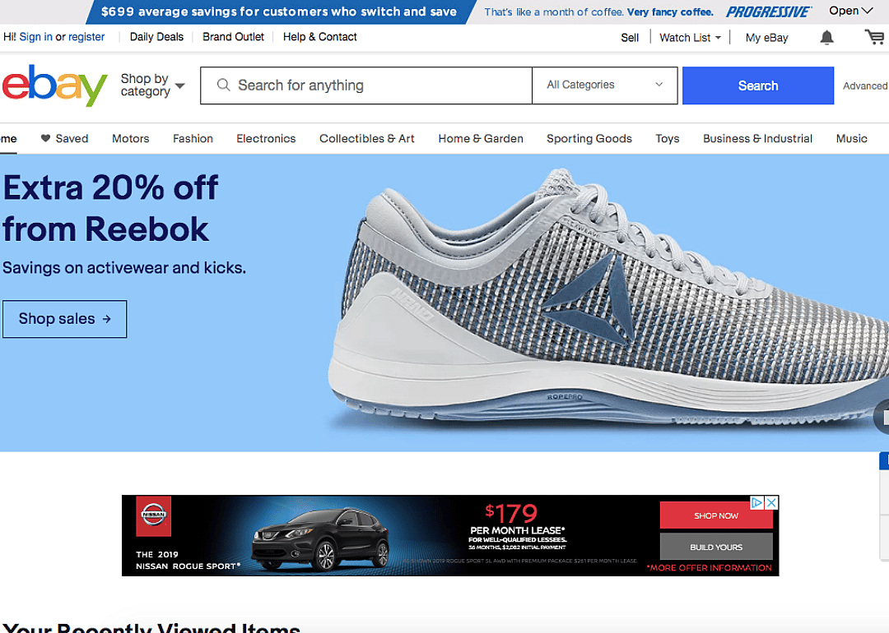889x633 pixels.
Task: Click the register link
Action: (86, 37)
